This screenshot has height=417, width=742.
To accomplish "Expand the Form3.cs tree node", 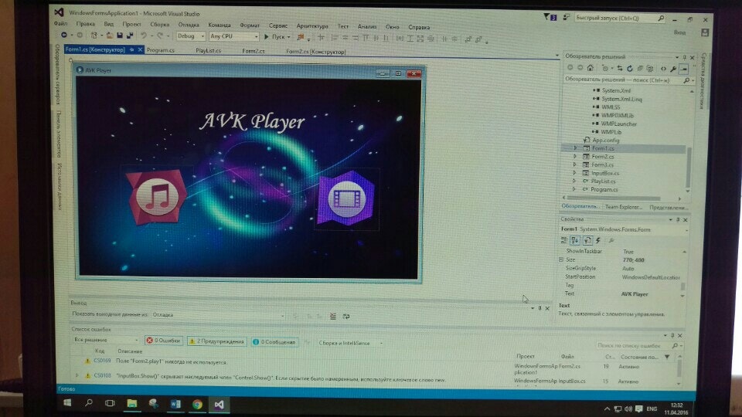I will coord(574,164).
